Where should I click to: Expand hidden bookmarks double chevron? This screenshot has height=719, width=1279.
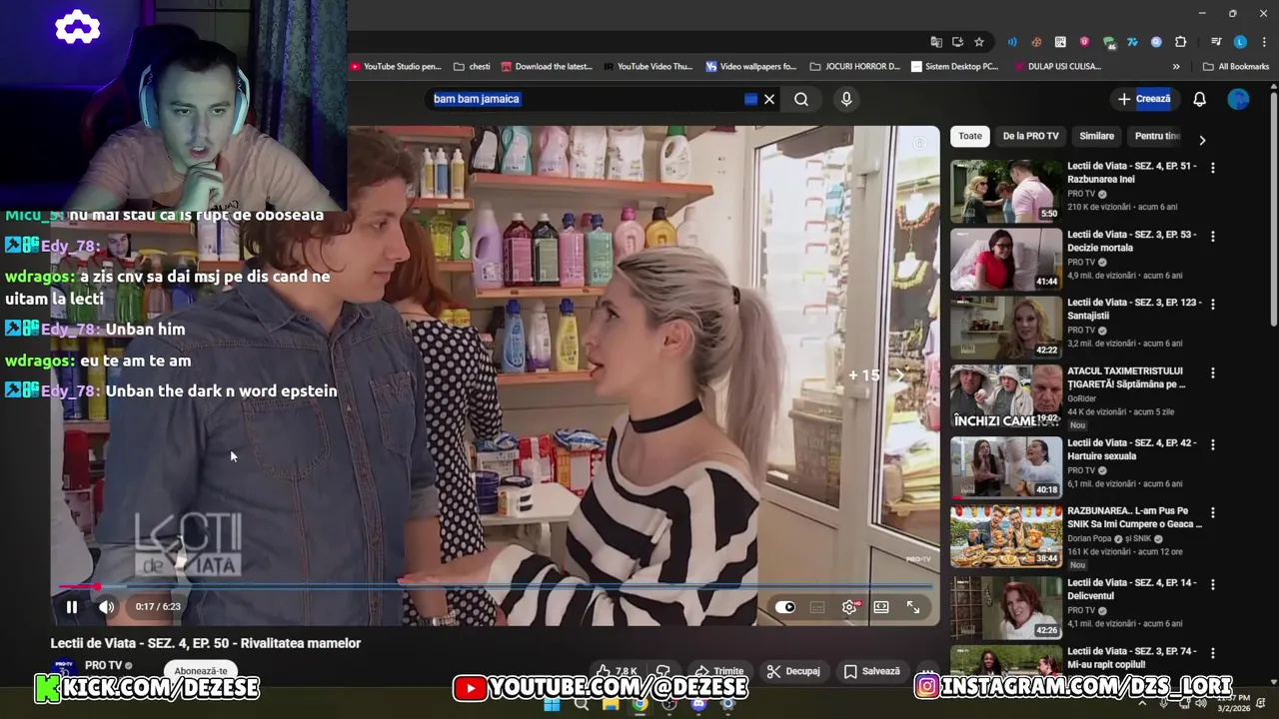pyautogui.click(x=1176, y=67)
